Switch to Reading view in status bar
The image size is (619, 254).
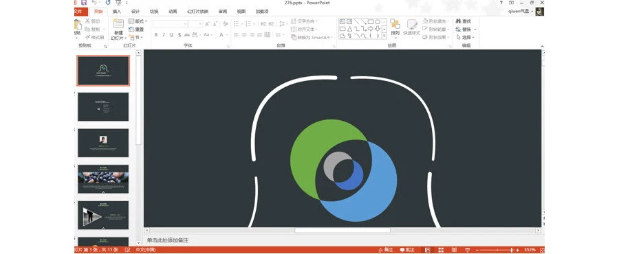[x=454, y=250]
